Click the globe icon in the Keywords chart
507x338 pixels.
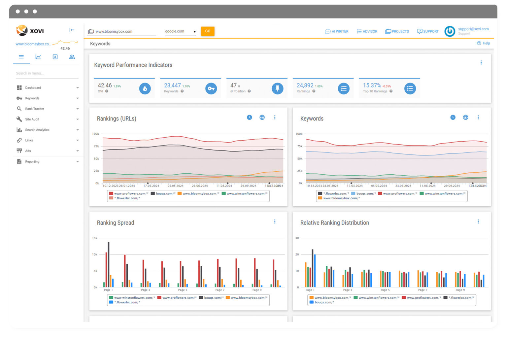[465, 117]
